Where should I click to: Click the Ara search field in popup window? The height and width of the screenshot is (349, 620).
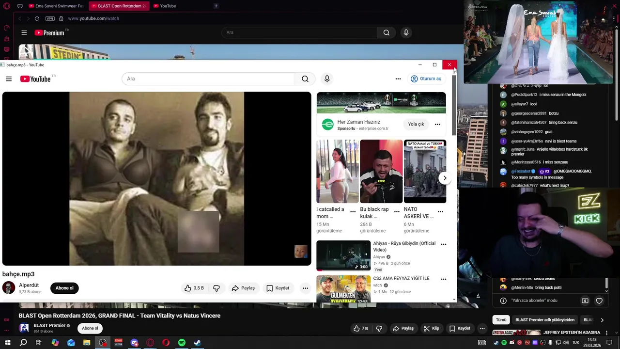[x=208, y=79]
